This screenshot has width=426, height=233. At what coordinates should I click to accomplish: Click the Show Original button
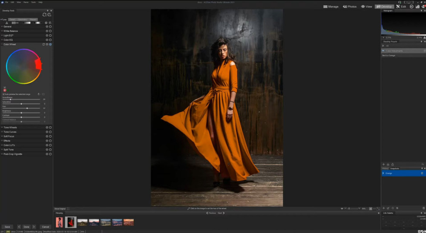point(60,209)
